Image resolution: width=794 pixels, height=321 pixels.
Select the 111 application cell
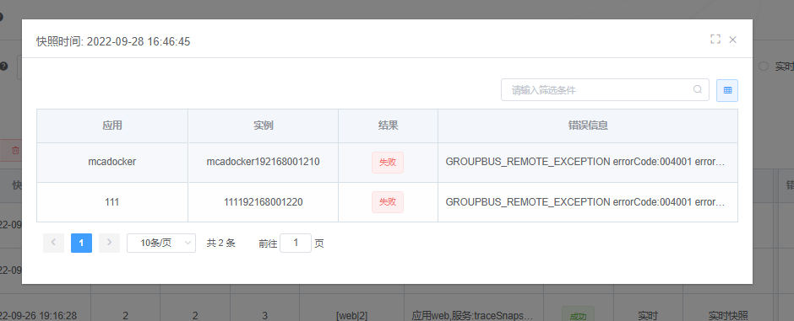(111, 202)
